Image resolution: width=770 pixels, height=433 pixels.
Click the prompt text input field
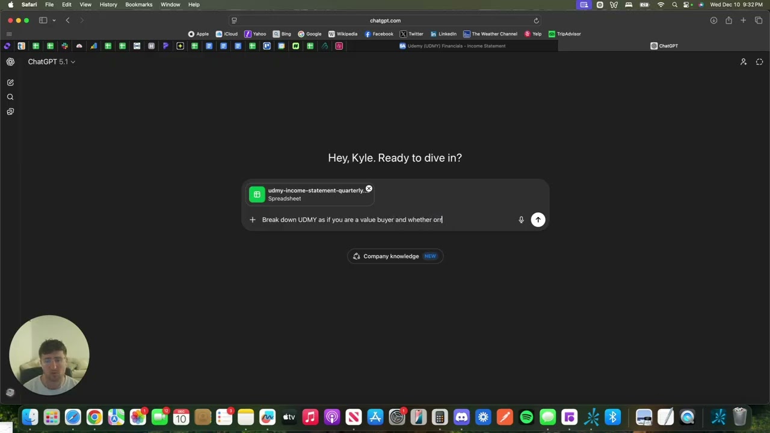coord(385,220)
